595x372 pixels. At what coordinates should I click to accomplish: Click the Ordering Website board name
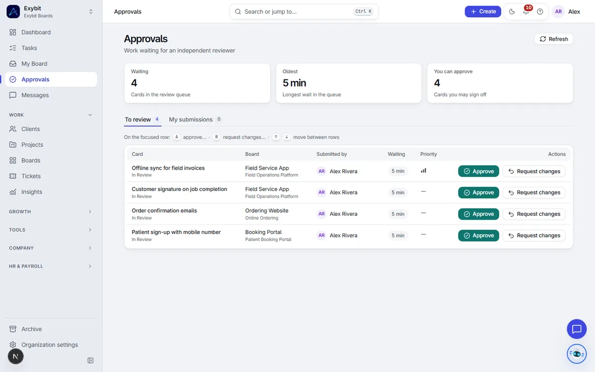[267, 211]
